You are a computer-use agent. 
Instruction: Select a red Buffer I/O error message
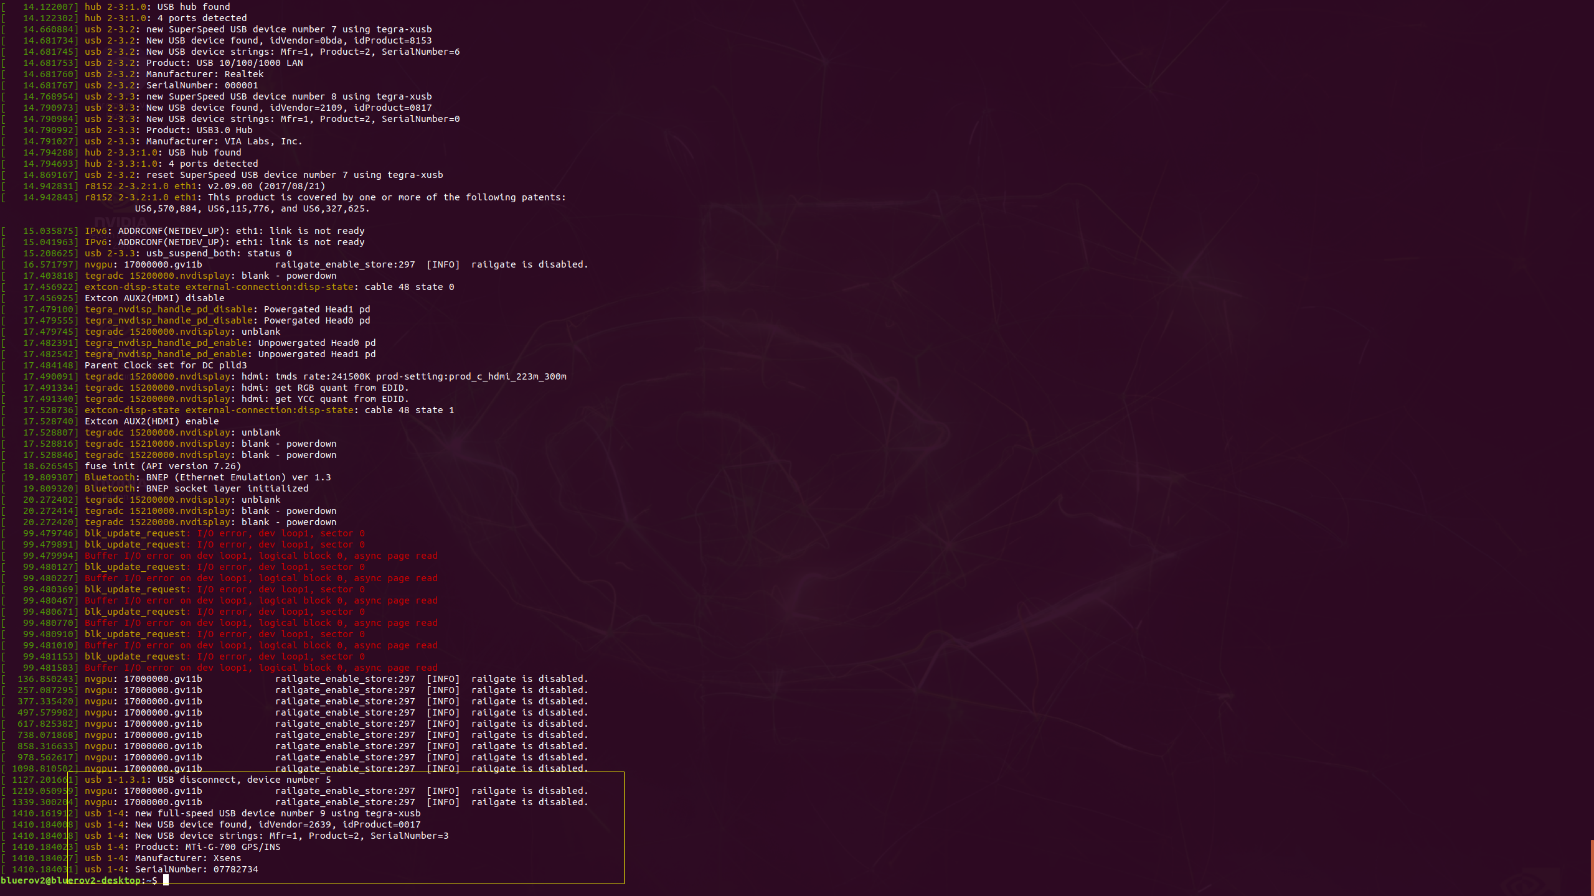click(262, 556)
